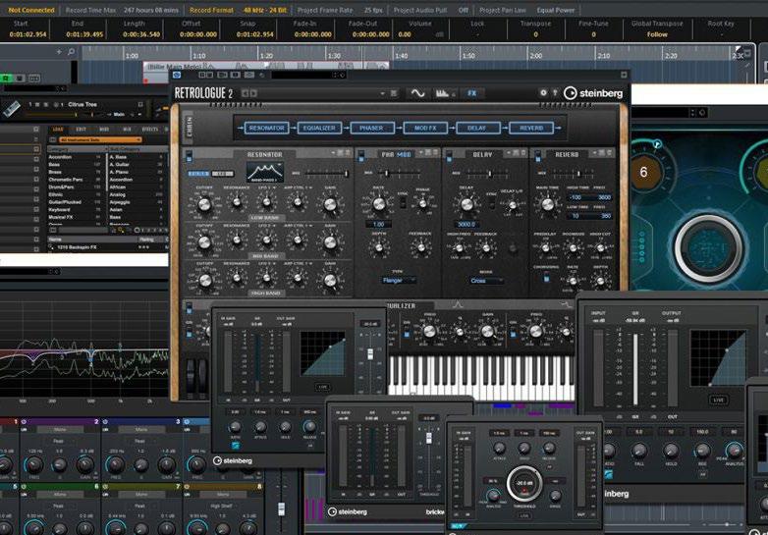
Task: Toggle the Equalizer section power switch
Action: coord(190,307)
